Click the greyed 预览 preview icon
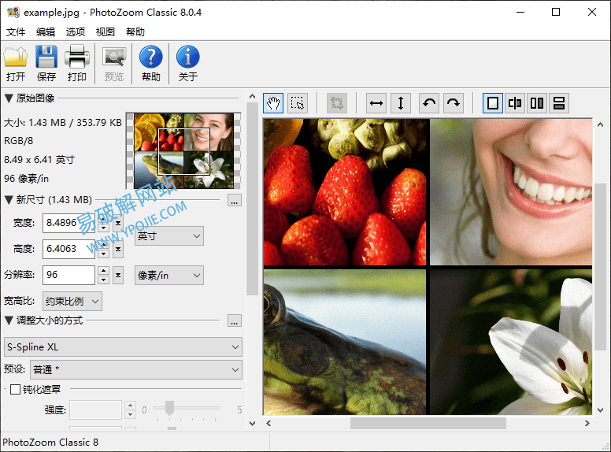Image resolution: width=611 pixels, height=452 pixels. (x=114, y=63)
